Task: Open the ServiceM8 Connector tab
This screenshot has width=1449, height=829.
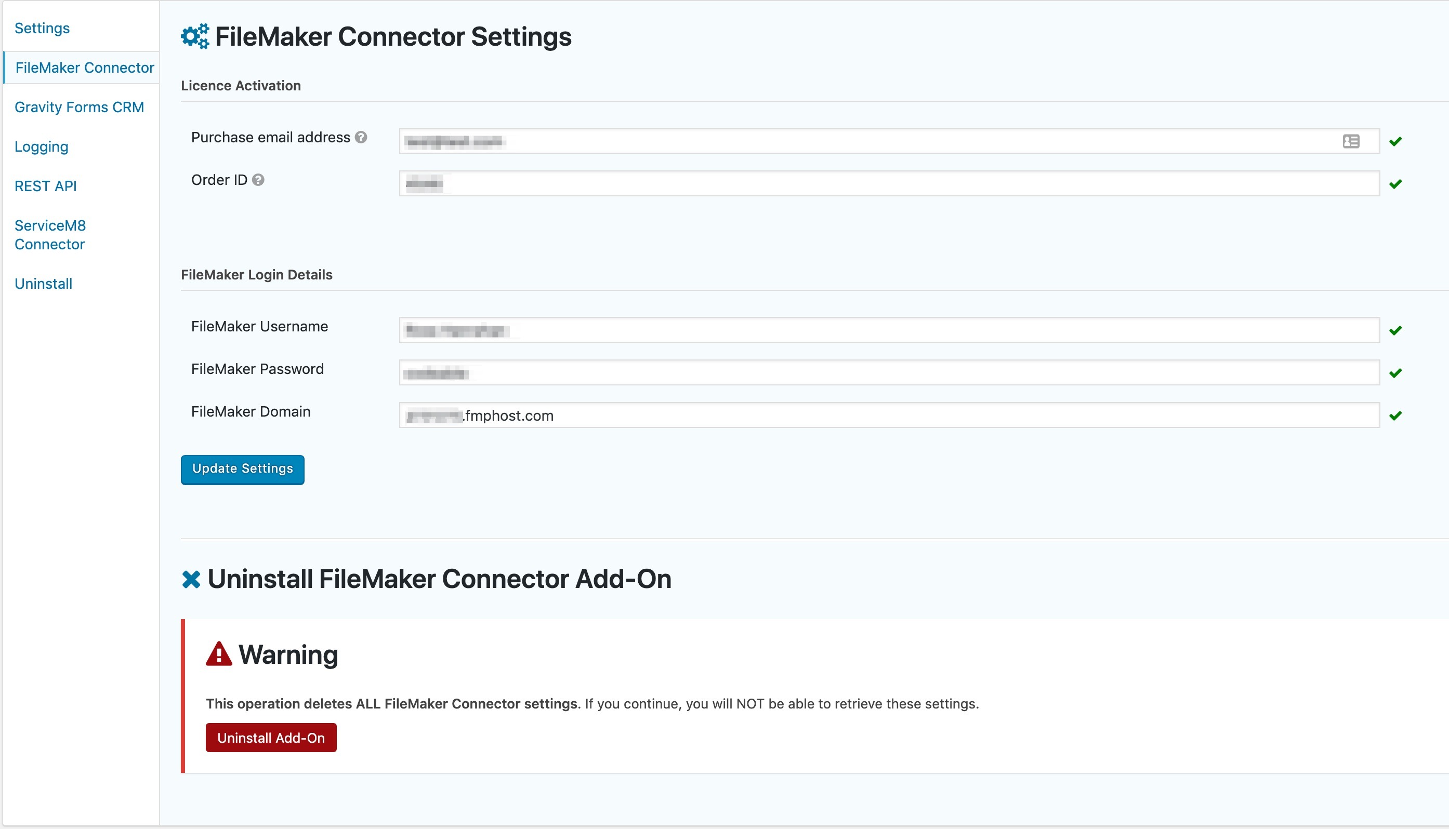Action: pos(50,235)
